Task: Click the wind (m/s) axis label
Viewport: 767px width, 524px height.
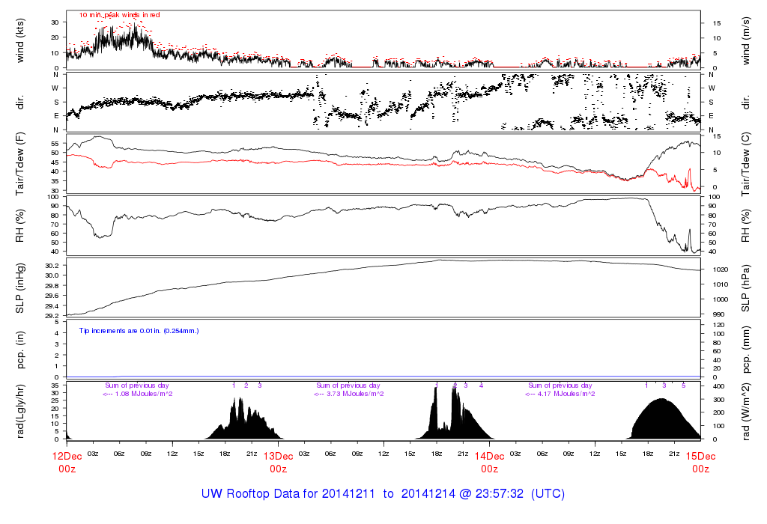Action: click(746, 37)
